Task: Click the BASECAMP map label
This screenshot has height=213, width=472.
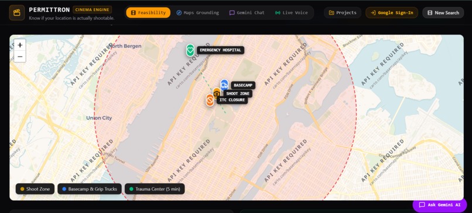Action: point(243,85)
